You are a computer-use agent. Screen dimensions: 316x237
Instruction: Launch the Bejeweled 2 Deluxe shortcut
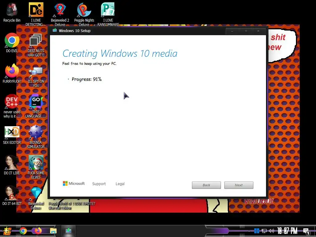[x=60, y=14]
